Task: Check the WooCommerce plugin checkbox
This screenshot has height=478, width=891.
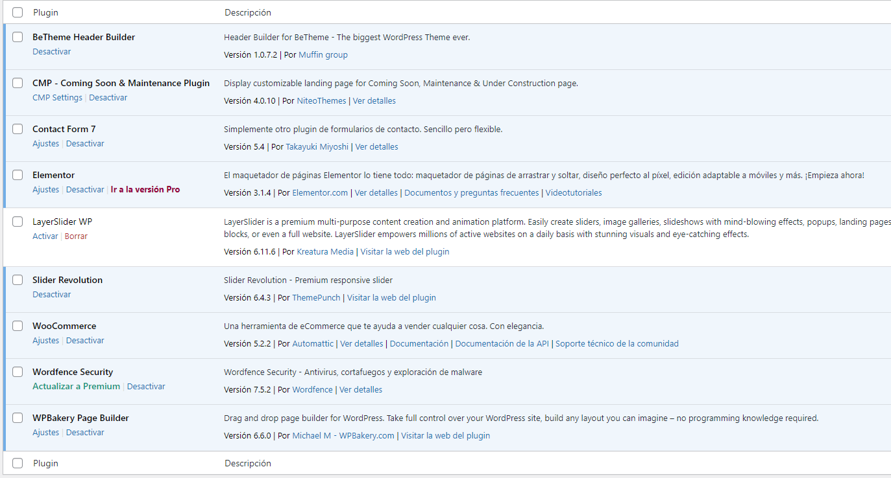Action: tap(18, 326)
